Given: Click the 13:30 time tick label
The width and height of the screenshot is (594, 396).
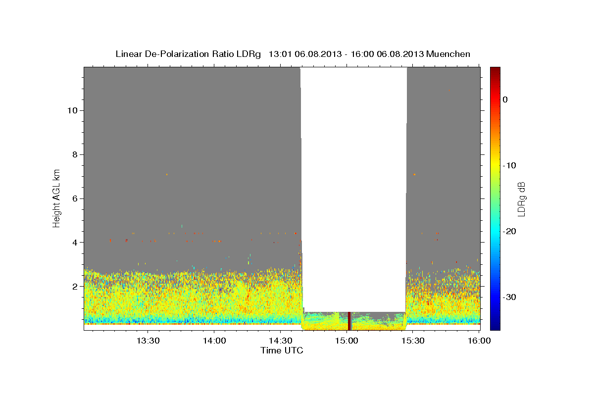Looking at the screenshot, I should [148, 341].
